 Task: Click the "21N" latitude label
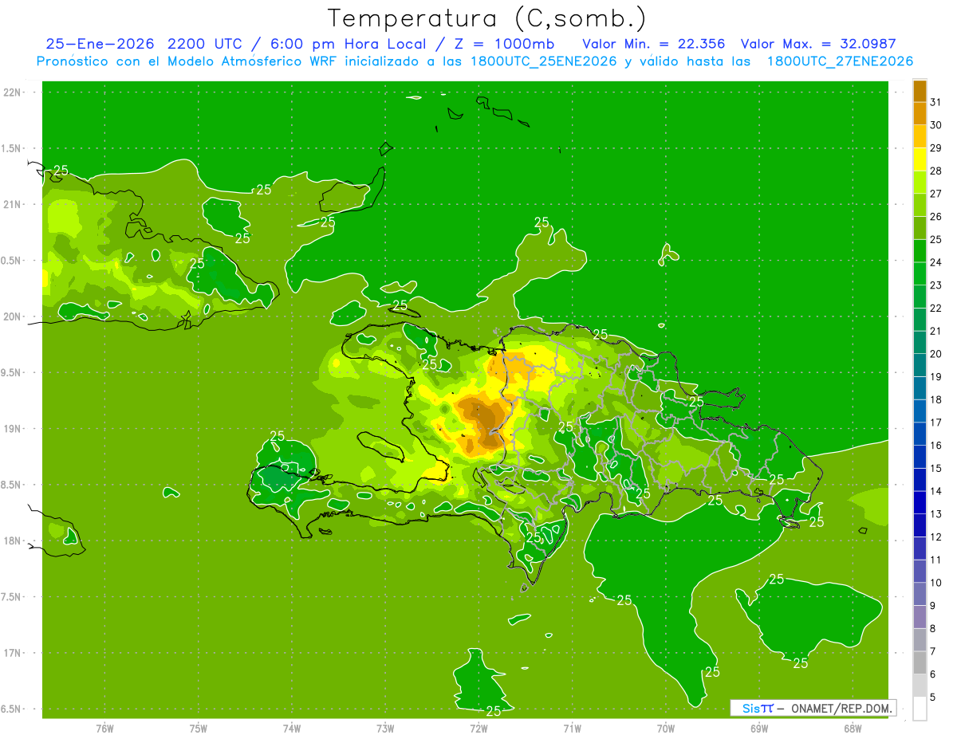coord(14,204)
